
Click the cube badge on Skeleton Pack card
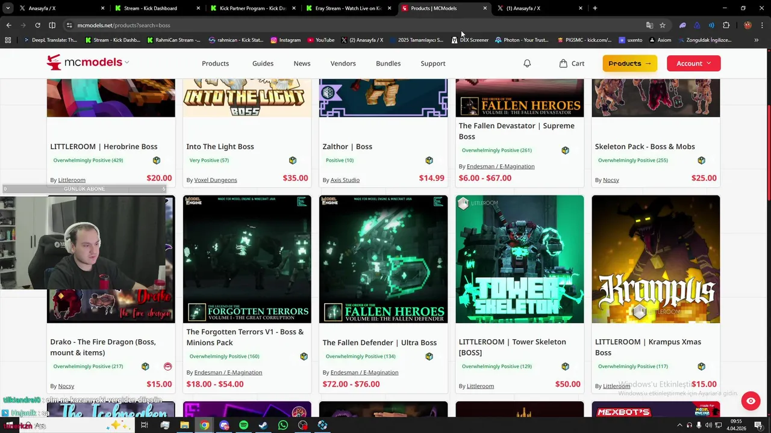tap(701, 161)
